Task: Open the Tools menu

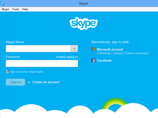Action: click(16, 9)
